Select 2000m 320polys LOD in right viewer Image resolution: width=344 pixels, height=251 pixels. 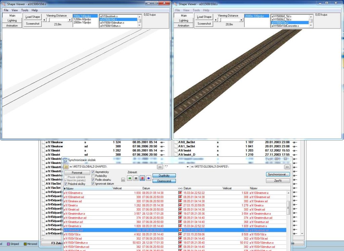coord(257,16)
